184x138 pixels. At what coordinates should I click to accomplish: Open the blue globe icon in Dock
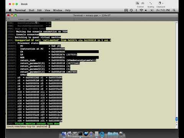[x=86, y=134]
